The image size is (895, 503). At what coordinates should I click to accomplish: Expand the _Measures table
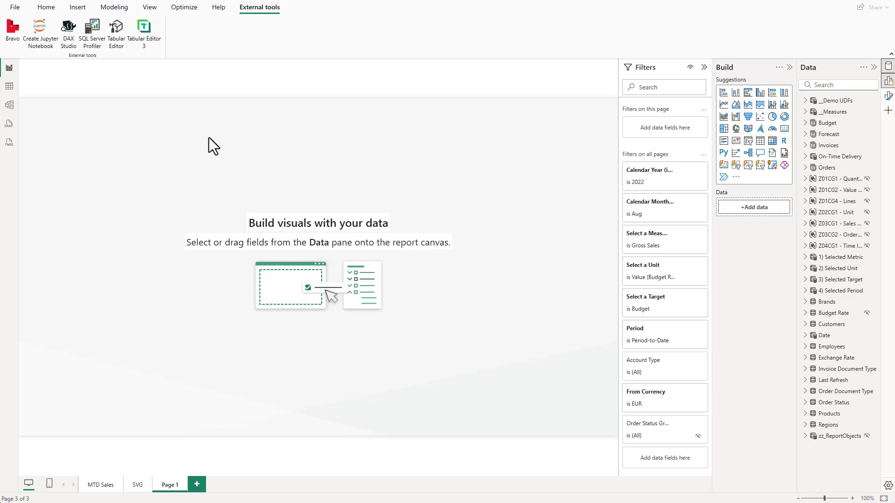(805, 112)
